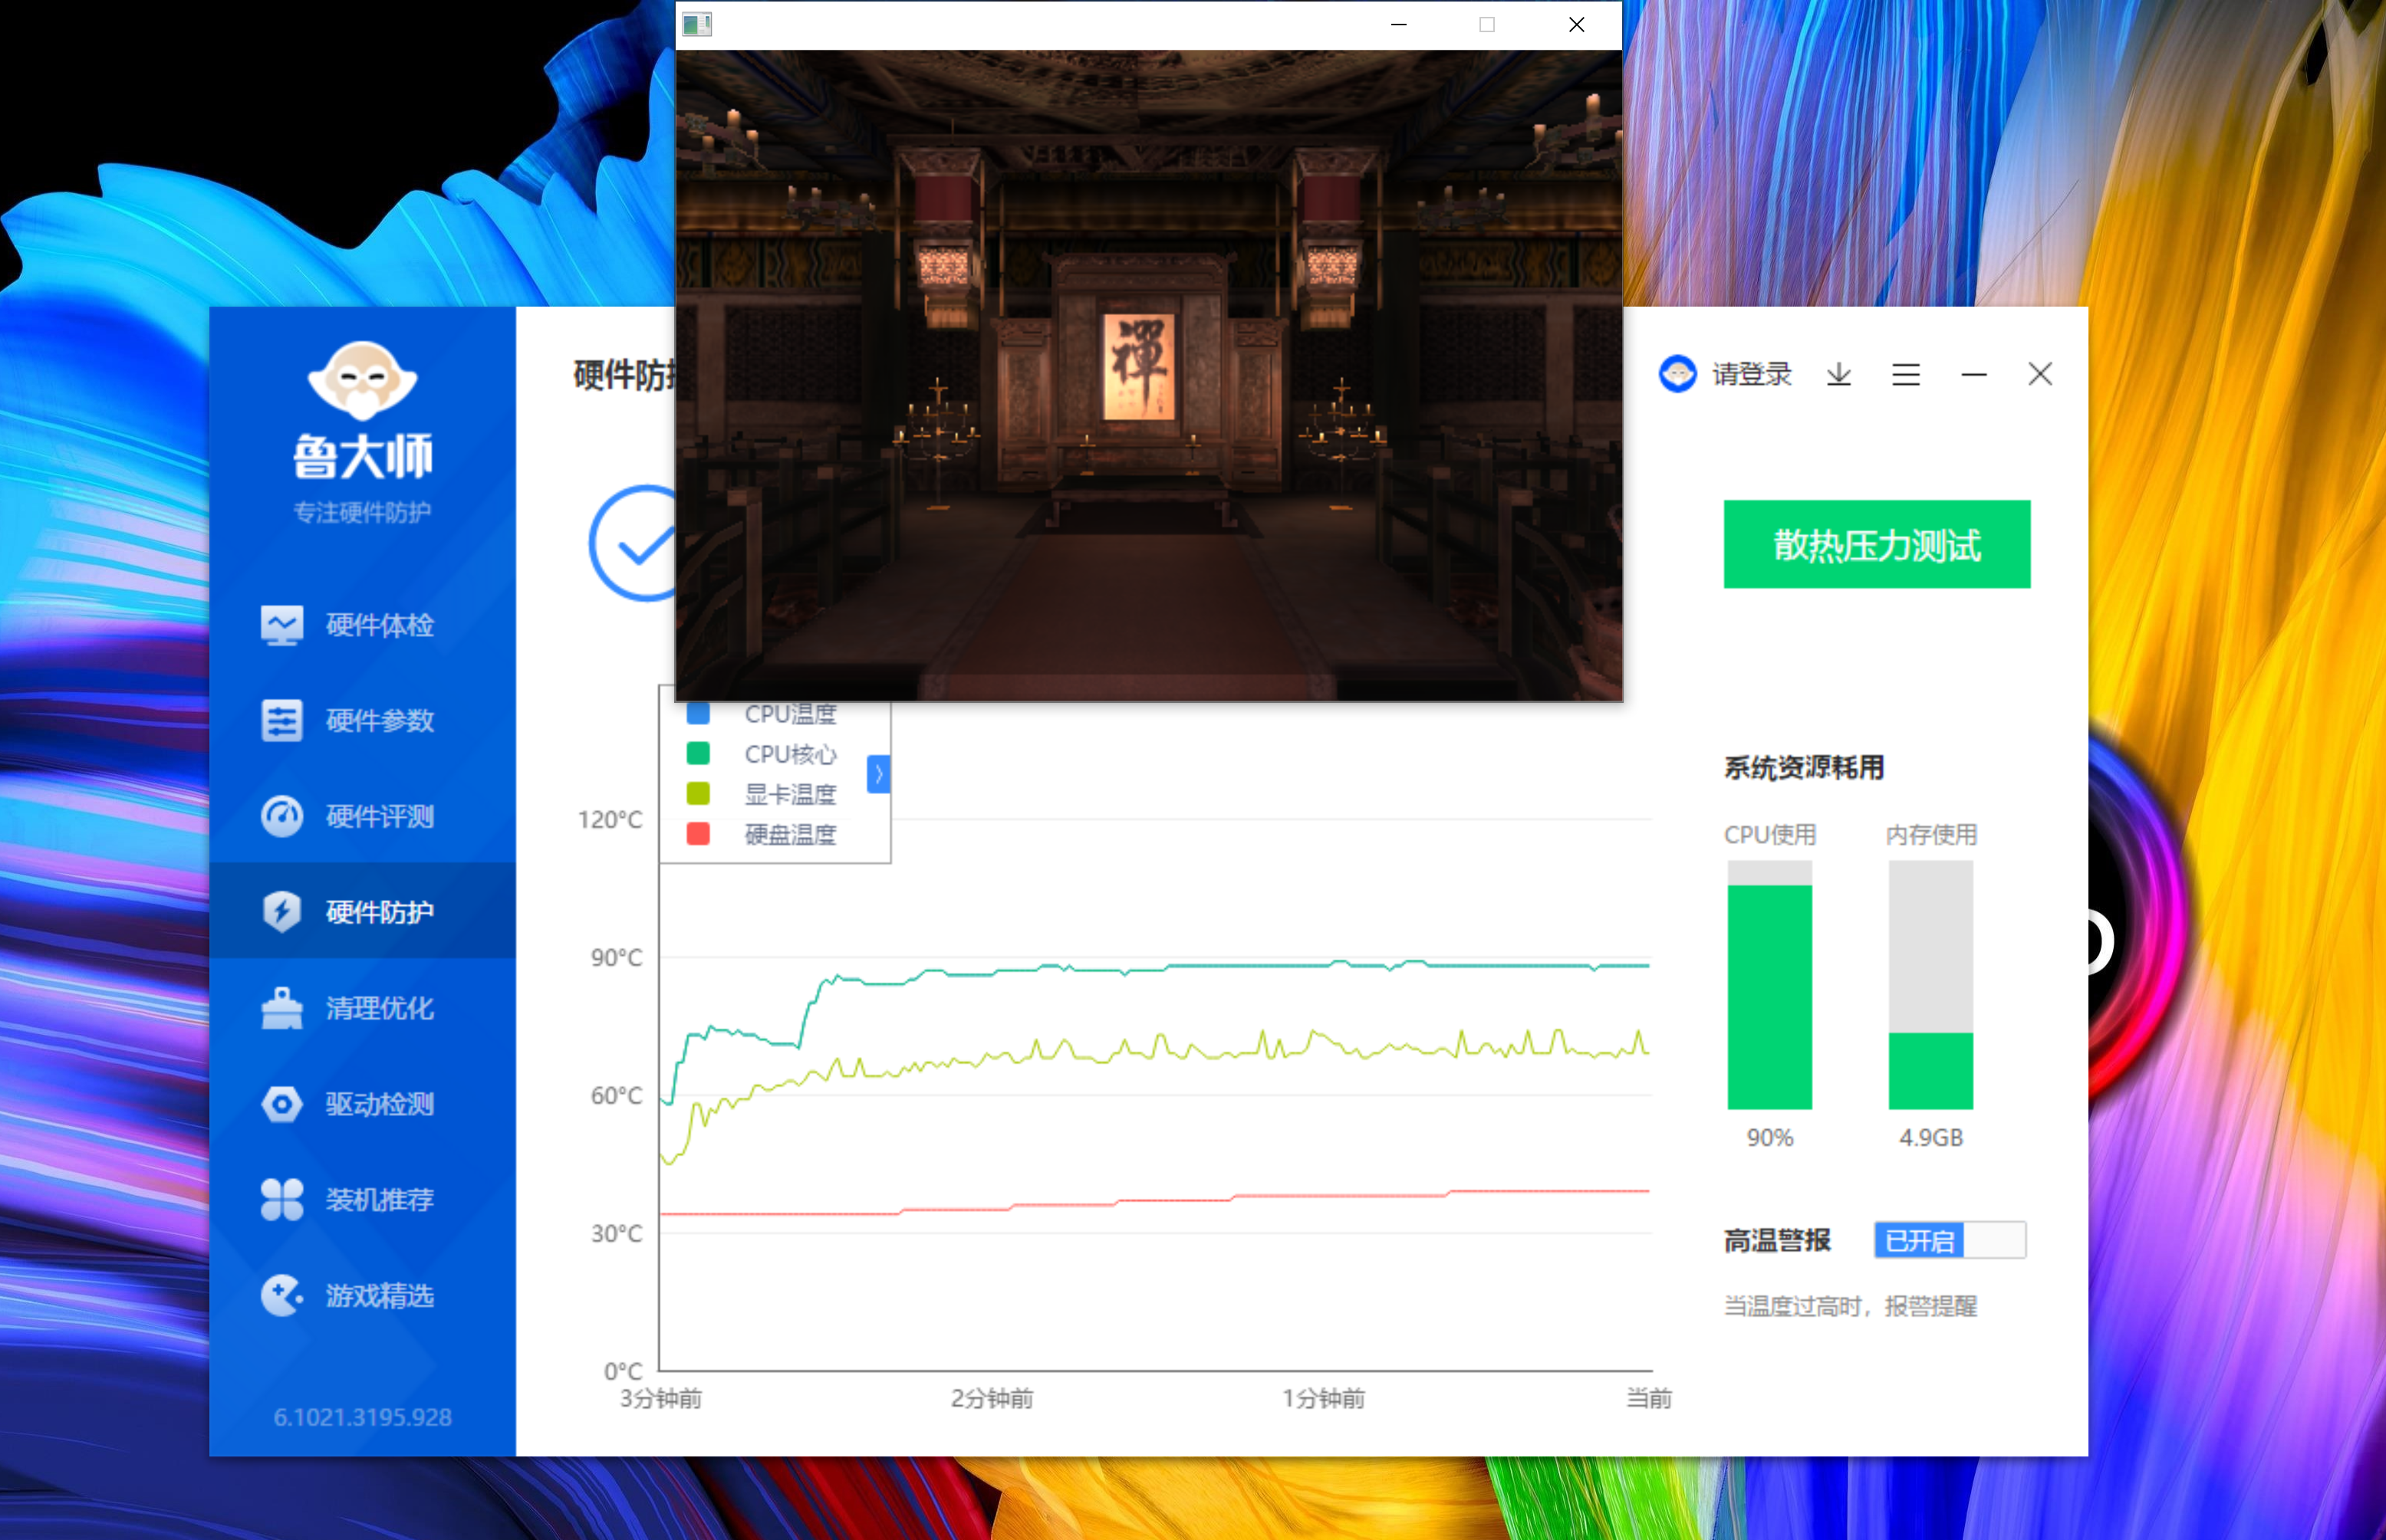This screenshot has height=1540, width=2386.
Task: Click the 禅 scroll in render window
Action: point(1138,366)
